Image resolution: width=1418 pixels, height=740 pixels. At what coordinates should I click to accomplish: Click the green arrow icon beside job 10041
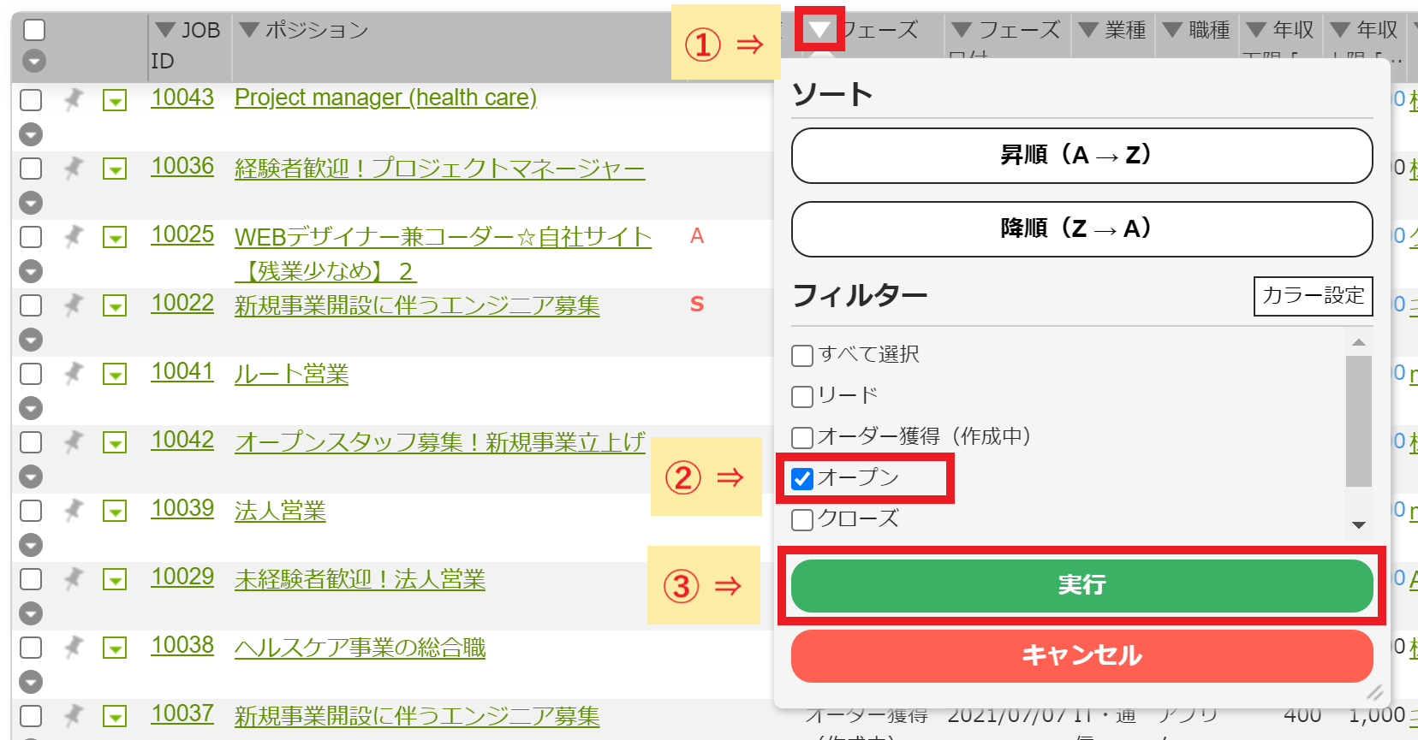tap(115, 375)
